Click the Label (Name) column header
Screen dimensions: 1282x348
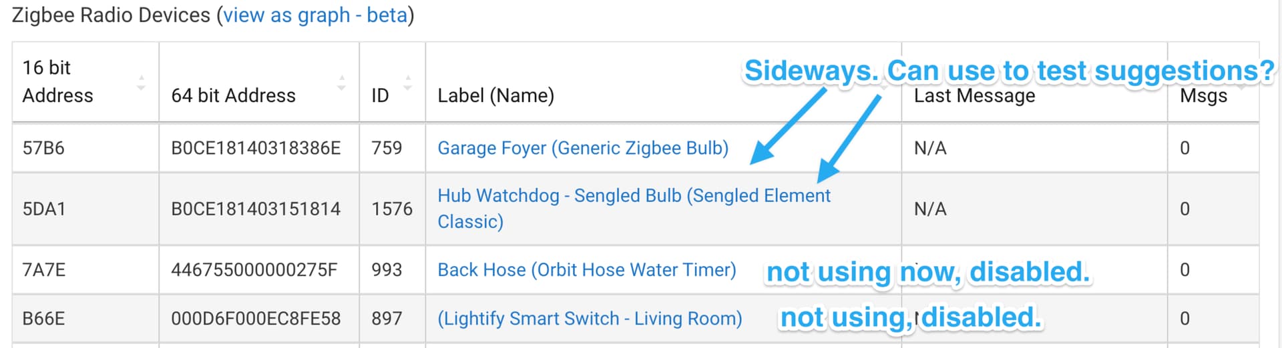[495, 95]
